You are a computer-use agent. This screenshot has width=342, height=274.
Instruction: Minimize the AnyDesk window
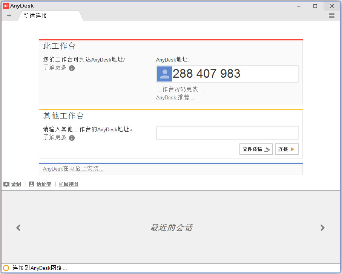tap(299, 6)
